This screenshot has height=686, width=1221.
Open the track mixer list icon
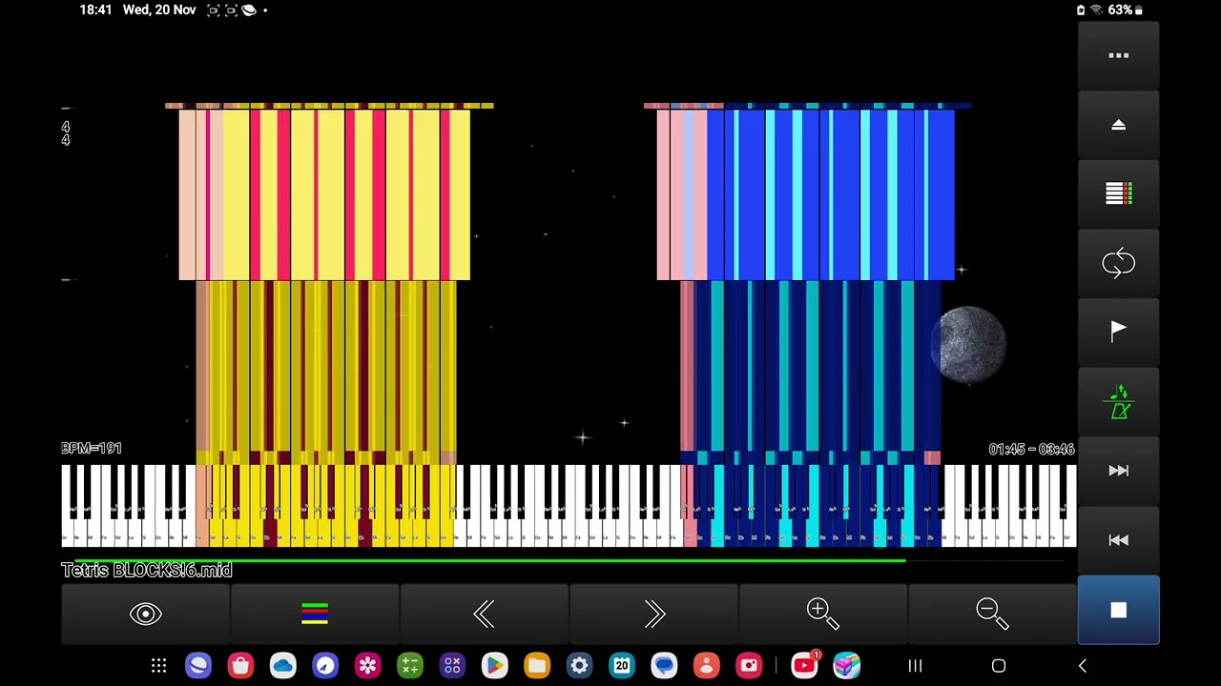click(1118, 193)
